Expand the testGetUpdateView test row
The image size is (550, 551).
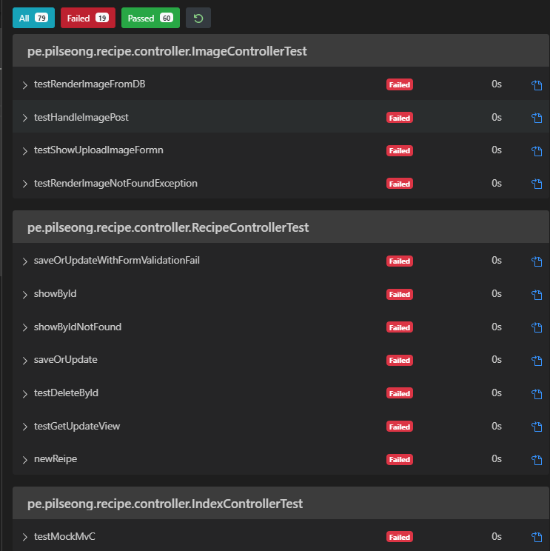(x=24, y=427)
